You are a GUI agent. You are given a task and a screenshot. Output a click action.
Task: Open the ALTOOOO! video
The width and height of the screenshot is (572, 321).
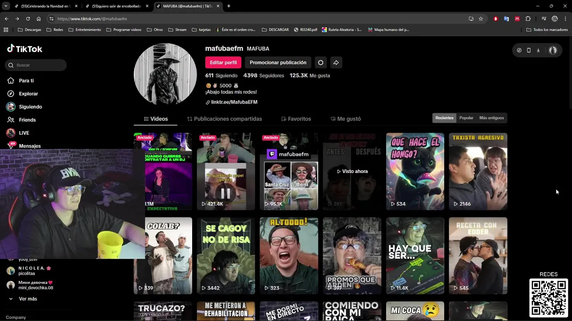click(x=289, y=255)
